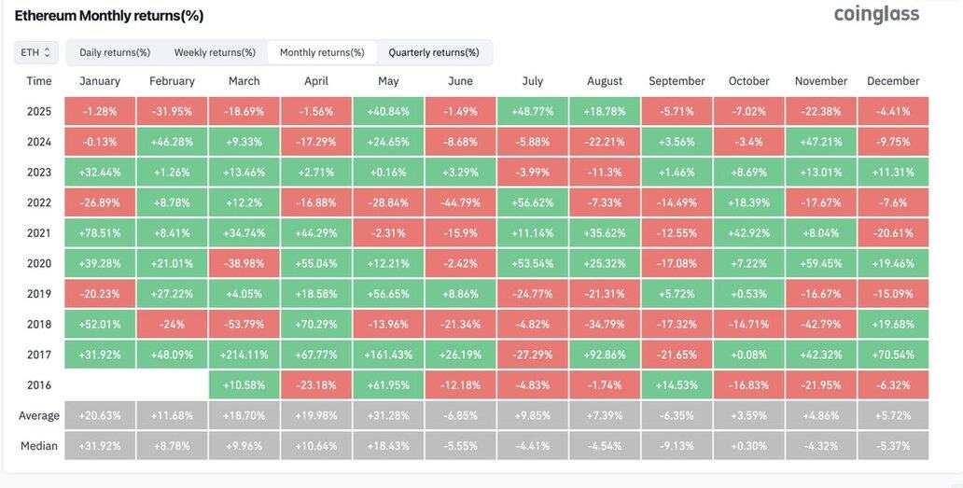The width and height of the screenshot is (963, 488).
Task: Click the December column header
Action: pyautogui.click(x=893, y=81)
